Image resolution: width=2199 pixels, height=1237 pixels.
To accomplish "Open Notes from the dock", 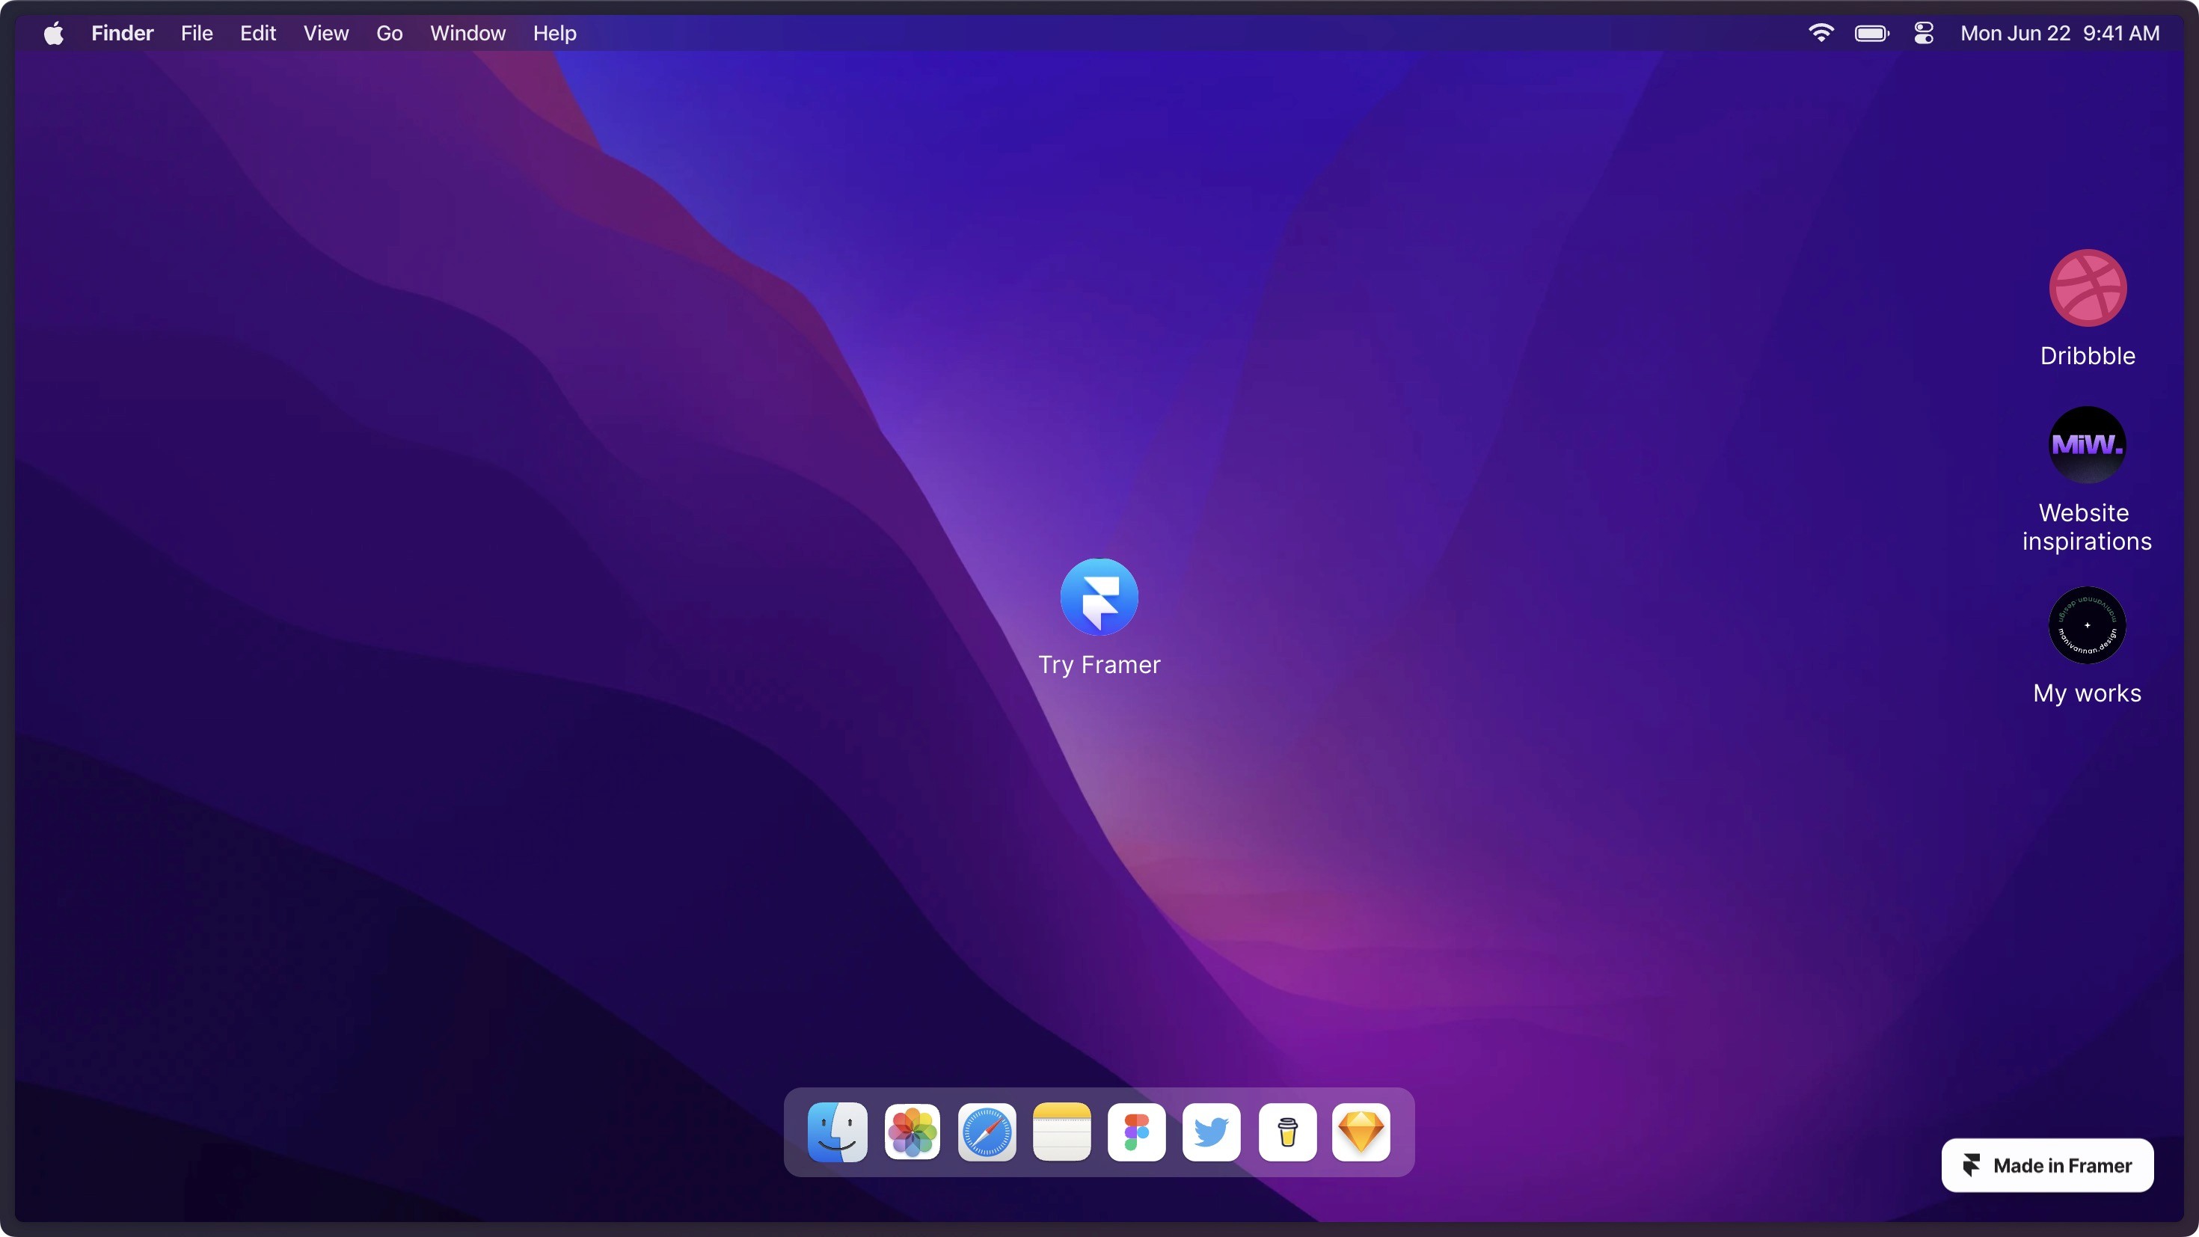I will tap(1062, 1132).
